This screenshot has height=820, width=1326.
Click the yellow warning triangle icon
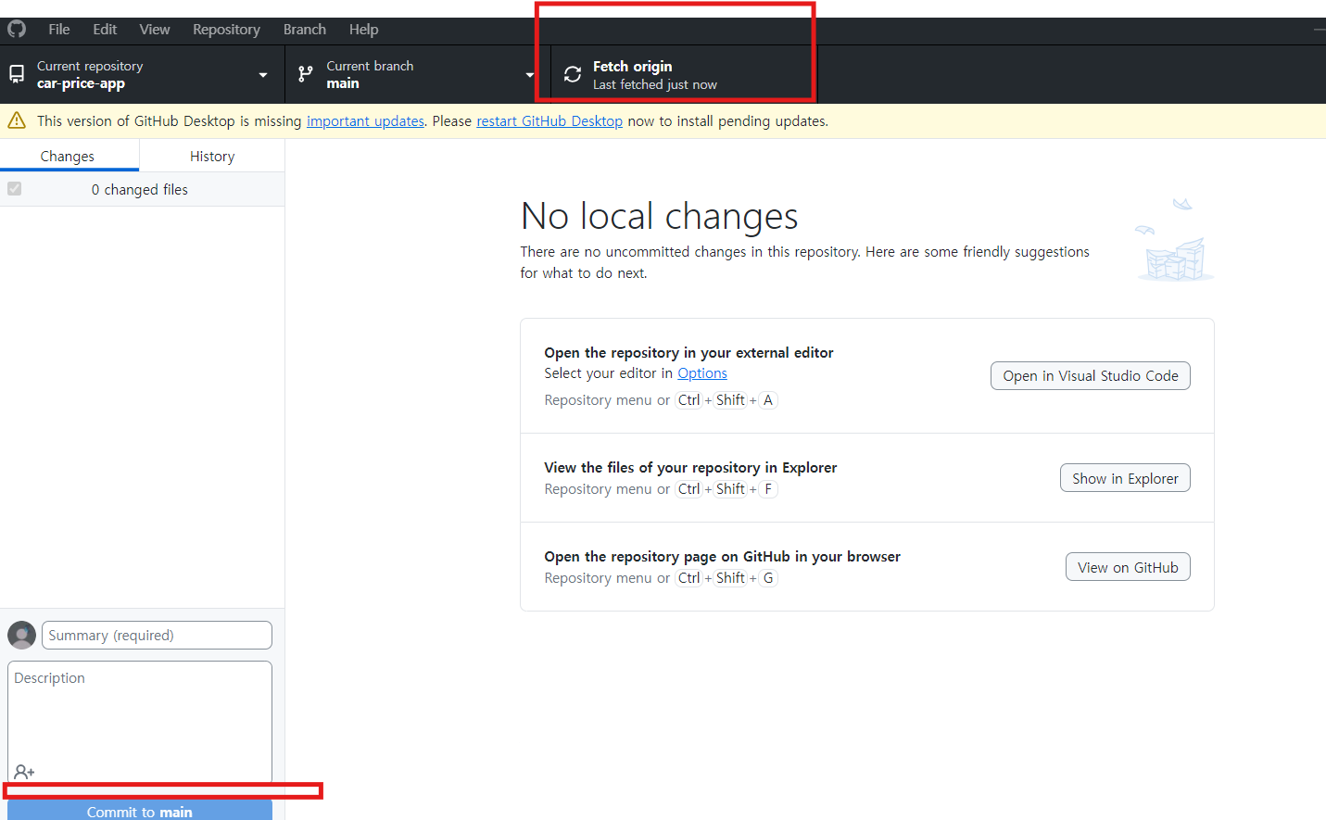pyautogui.click(x=17, y=120)
